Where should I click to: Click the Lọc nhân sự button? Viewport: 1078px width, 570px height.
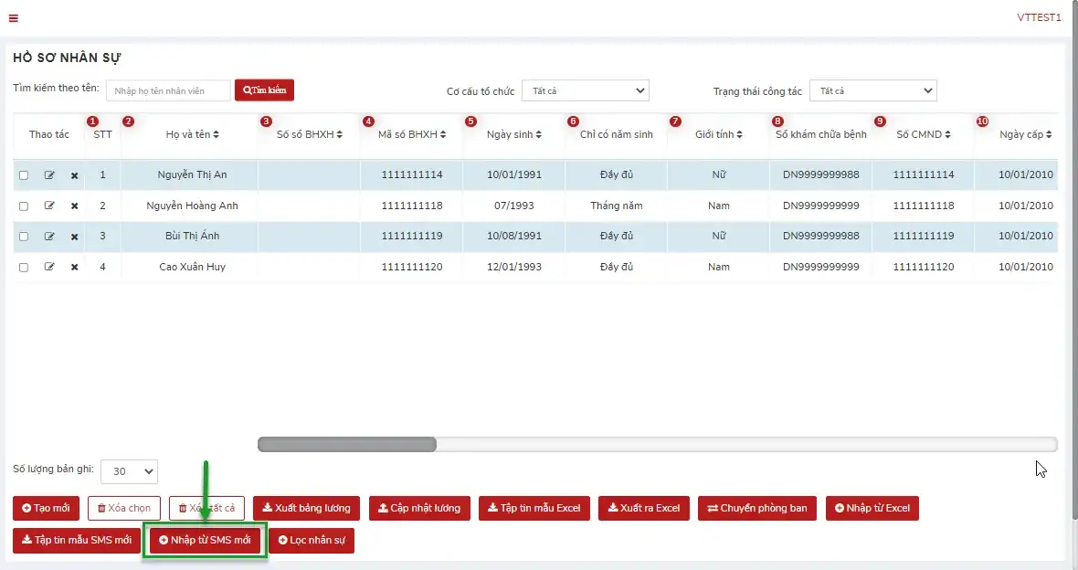(312, 541)
